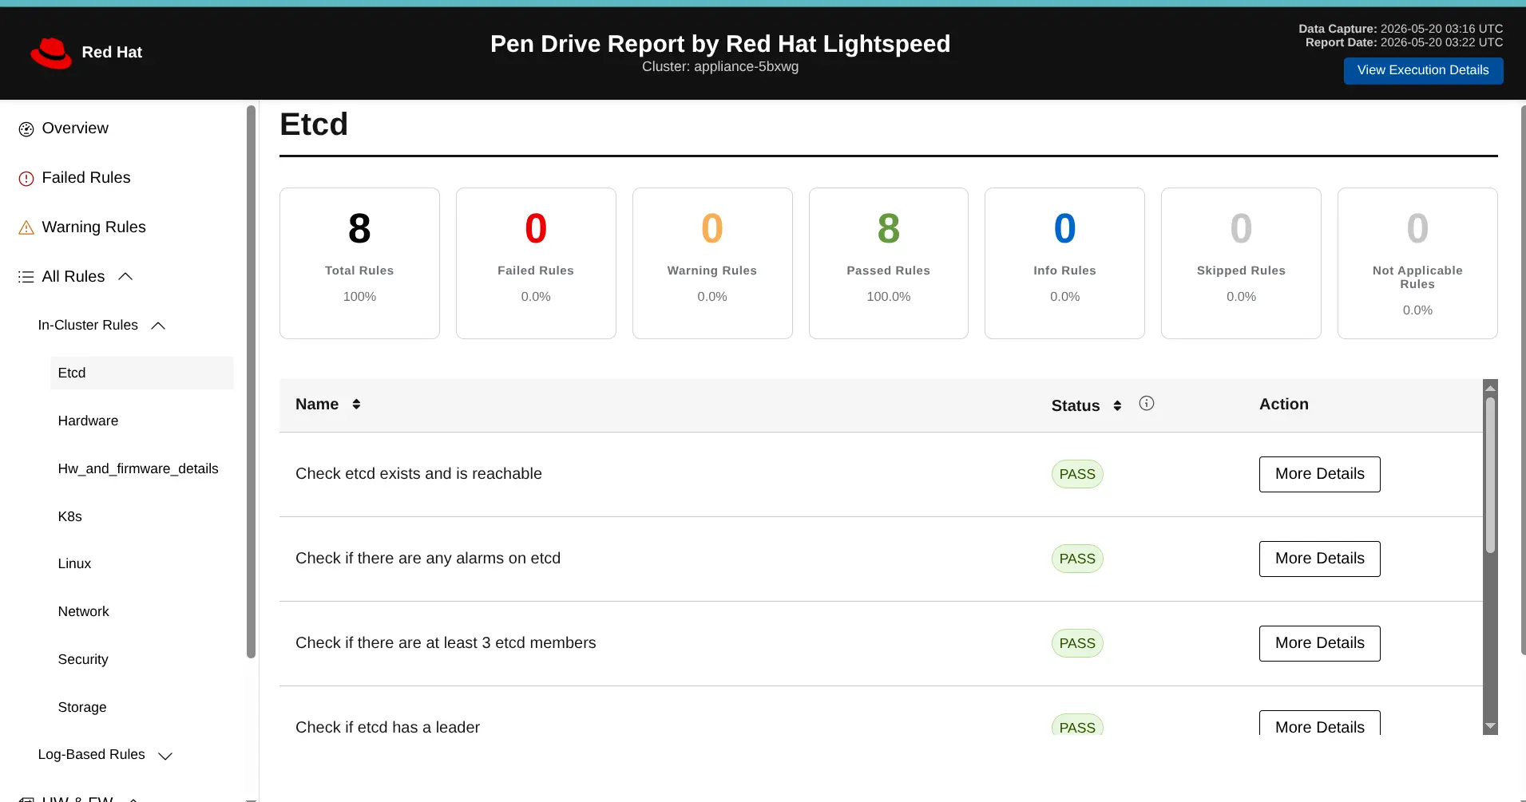Click View Execution Details button

coord(1423,70)
